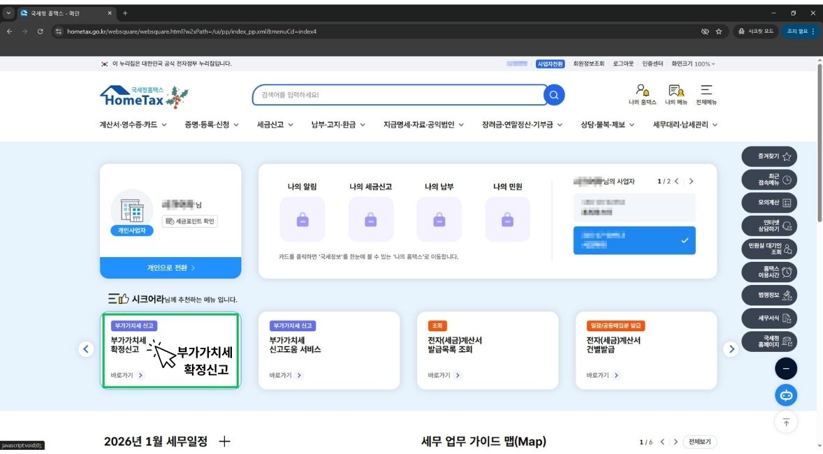823x454 pixels.
Task: Open 전체메뉴 hamburger icon
Action: pos(706,94)
